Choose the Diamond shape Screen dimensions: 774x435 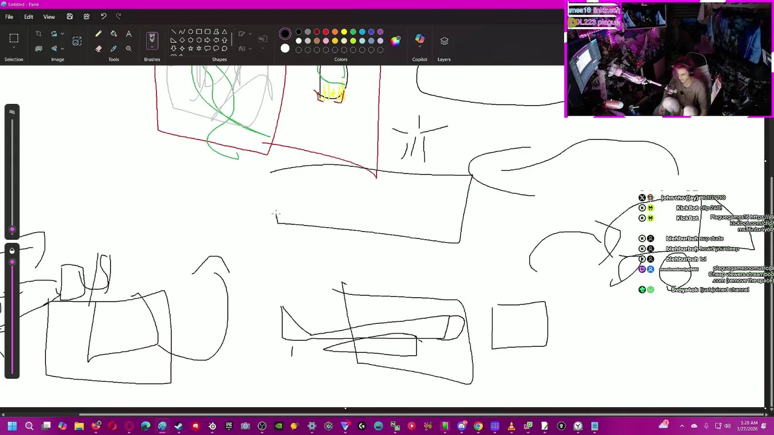click(182, 40)
